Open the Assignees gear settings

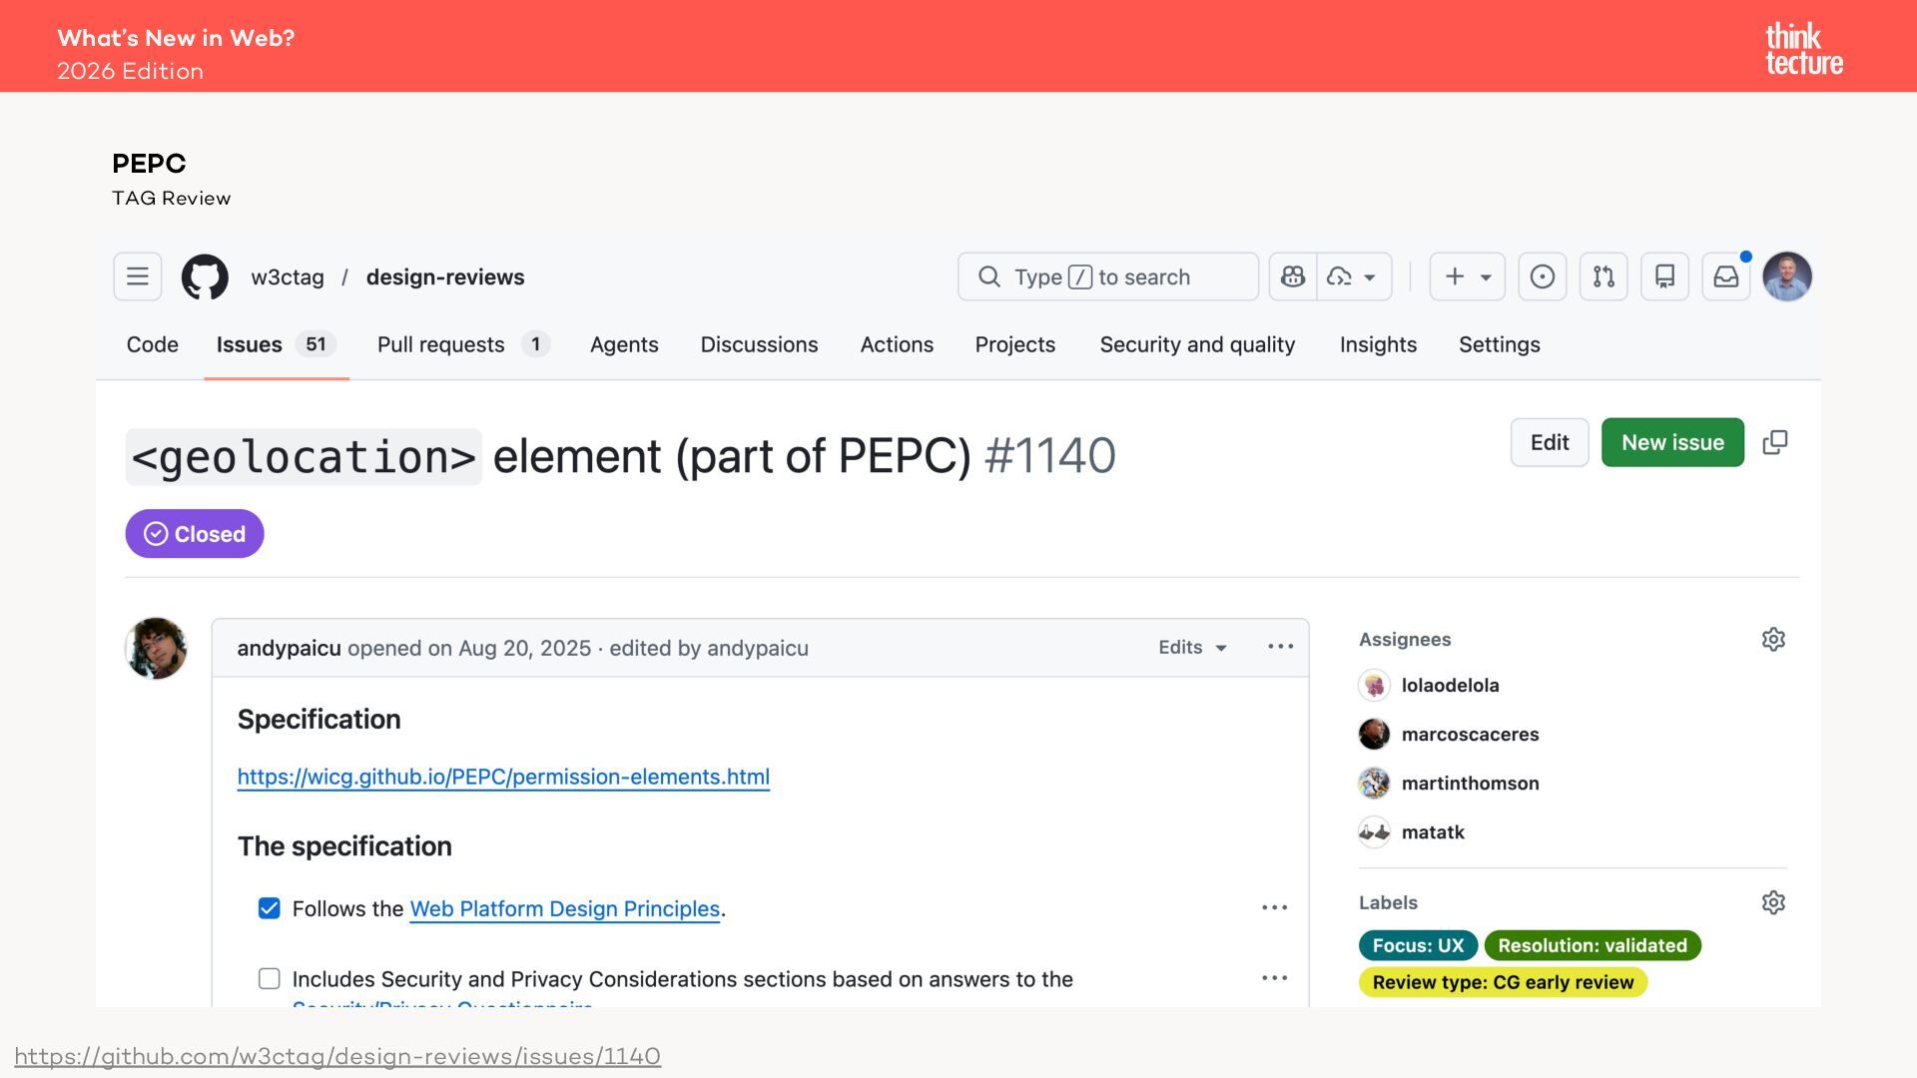point(1773,639)
